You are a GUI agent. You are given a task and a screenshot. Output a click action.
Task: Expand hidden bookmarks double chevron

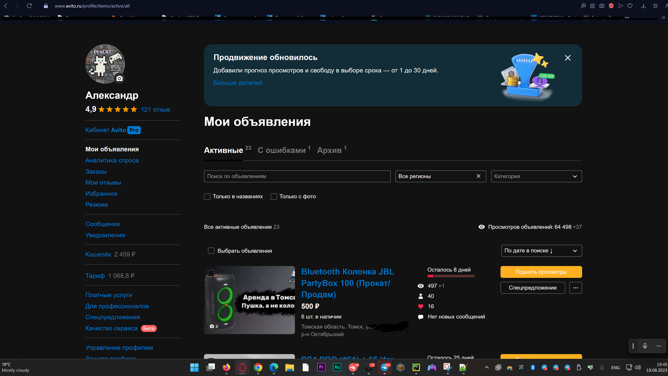663,18
